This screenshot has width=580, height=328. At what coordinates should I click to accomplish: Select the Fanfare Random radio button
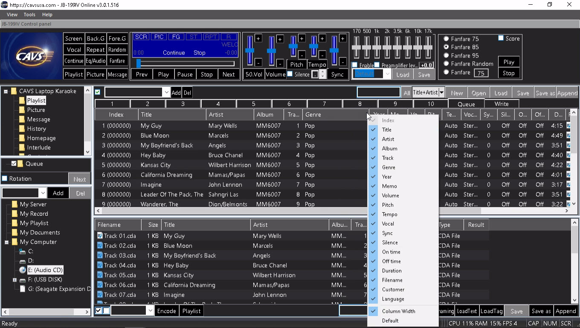[x=447, y=64]
